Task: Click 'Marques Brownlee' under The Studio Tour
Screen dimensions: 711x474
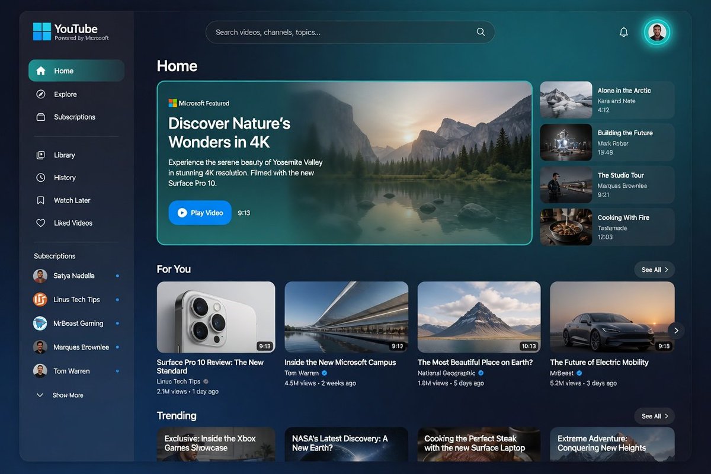Action: pyautogui.click(x=622, y=186)
